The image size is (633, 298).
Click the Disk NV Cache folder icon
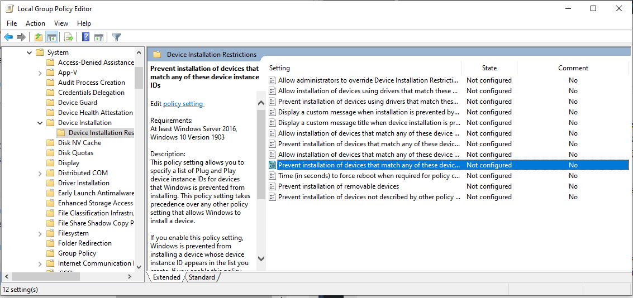pyautogui.click(x=50, y=143)
